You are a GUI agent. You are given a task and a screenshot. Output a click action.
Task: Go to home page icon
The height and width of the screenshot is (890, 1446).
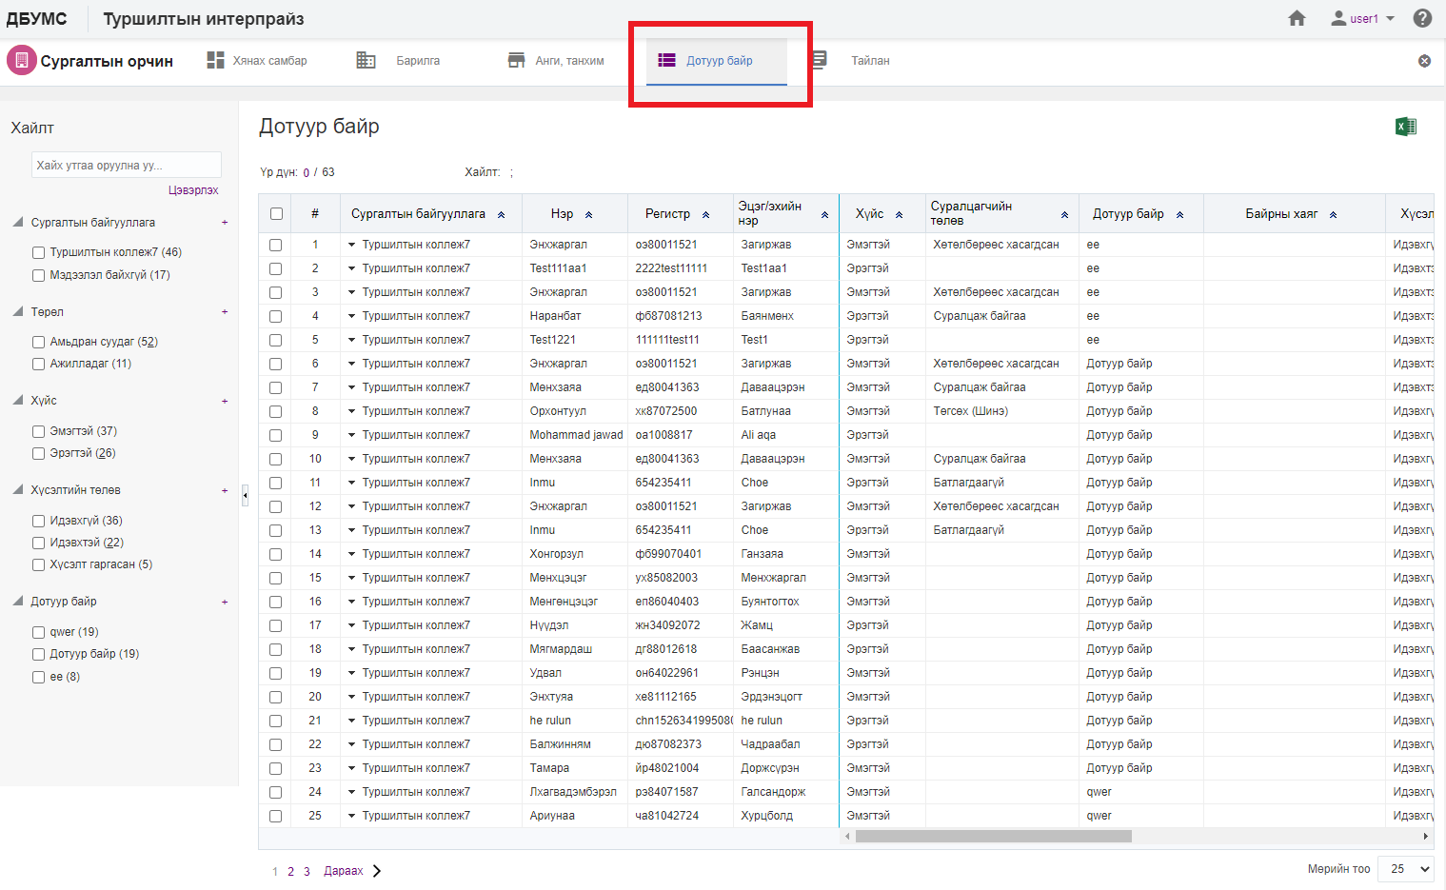(x=1297, y=18)
